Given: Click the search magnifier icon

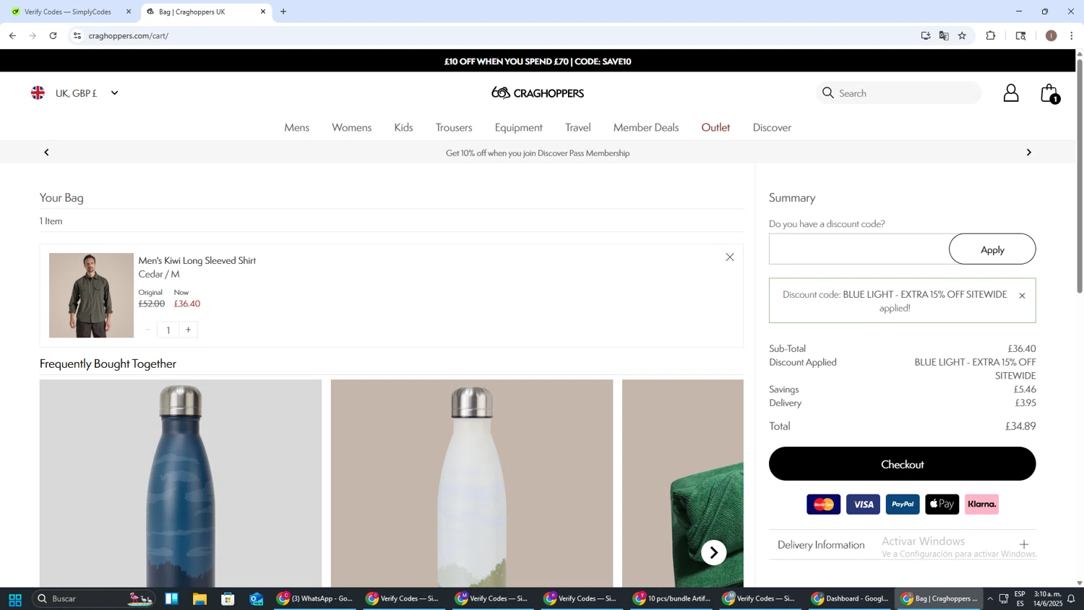Looking at the screenshot, I should tap(828, 93).
